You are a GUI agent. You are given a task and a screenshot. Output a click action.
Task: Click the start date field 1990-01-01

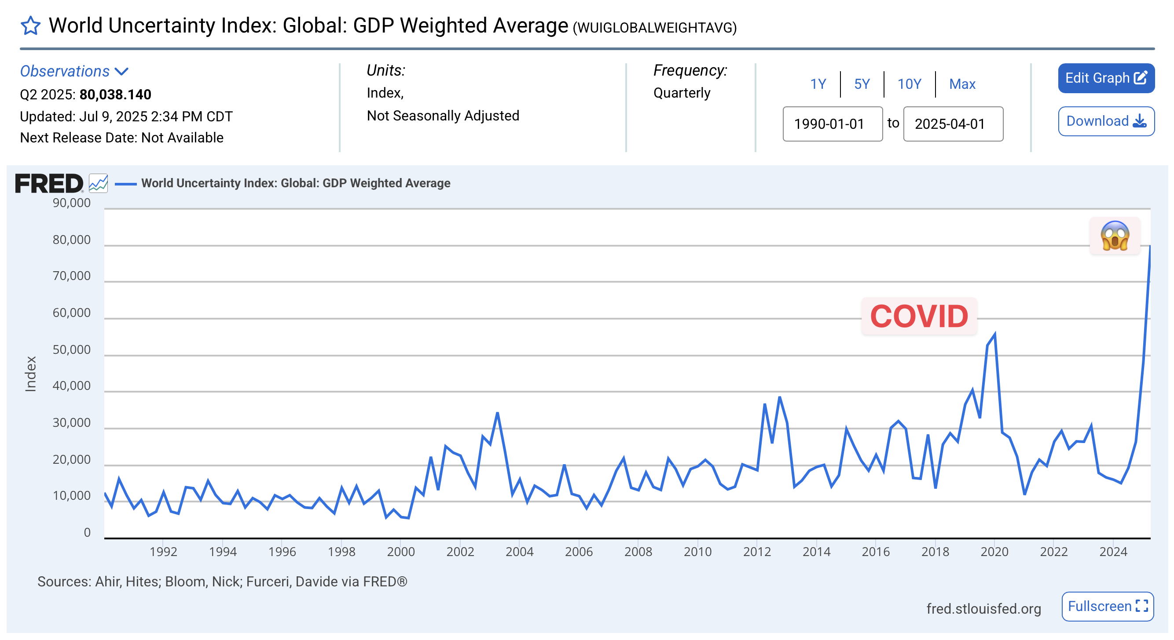pyautogui.click(x=832, y=124)
